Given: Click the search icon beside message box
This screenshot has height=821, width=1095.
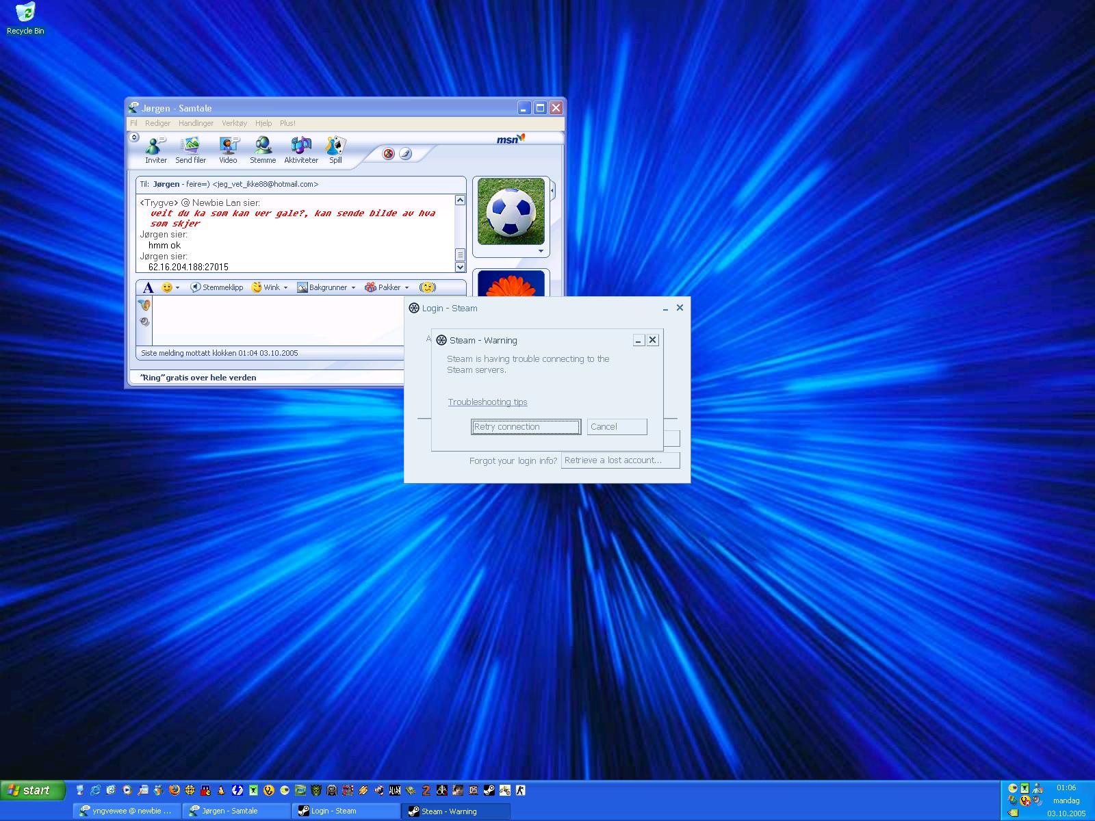Looking at the screenshot, I should point(144,322).
